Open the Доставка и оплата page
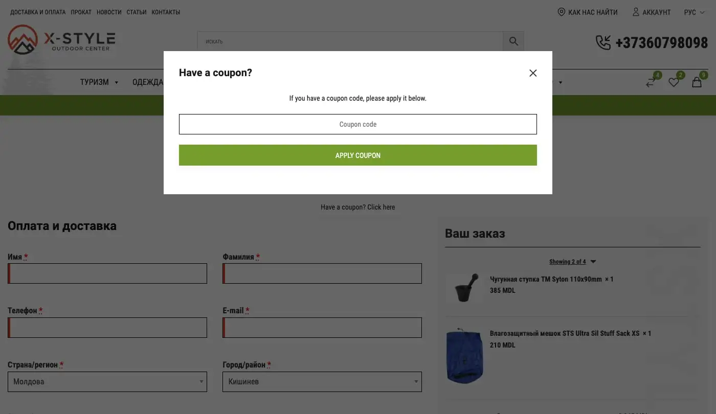The width and height of the screenshot is (716, 414). [x=38, y=12]
